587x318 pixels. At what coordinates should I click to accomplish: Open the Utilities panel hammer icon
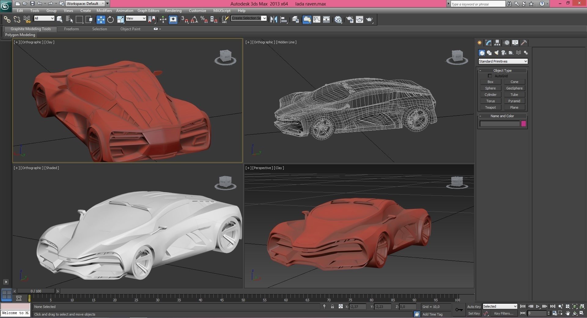[x=524, y=43]
